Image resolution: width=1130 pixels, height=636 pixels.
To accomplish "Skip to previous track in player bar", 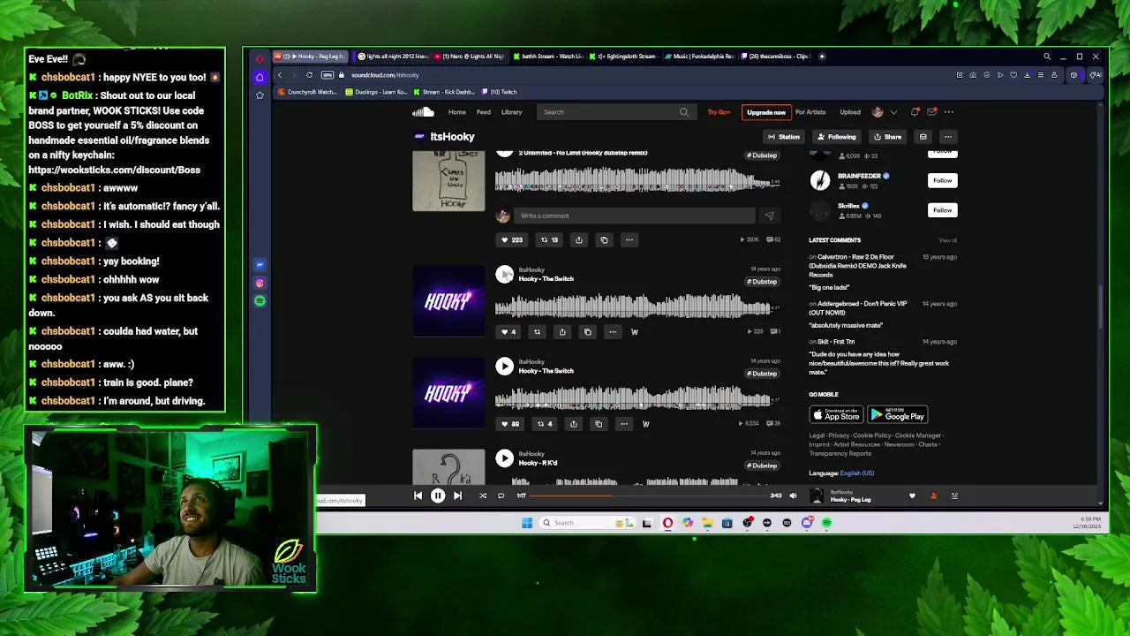I will point(418,496).
